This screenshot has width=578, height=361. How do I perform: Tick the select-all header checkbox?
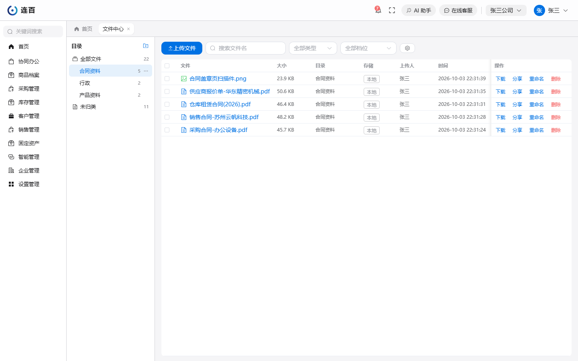point(167,66)
